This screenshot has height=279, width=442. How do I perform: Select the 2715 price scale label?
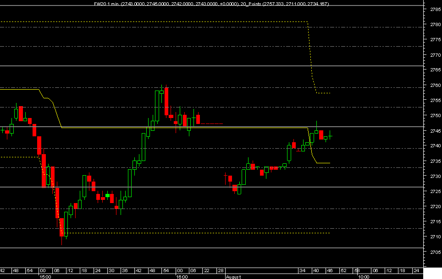(x=435, y=222)
